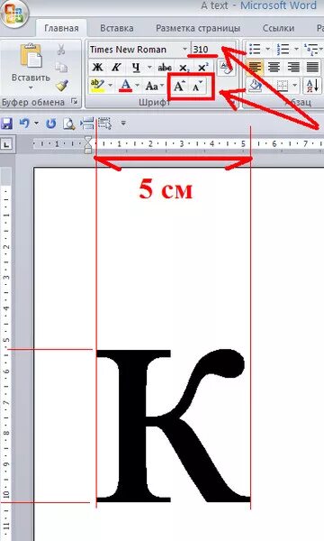The width and height of the screenshot is (324, 541).
Task: Open the Paste (Вставить) options arrow
Action: [31, 88]
